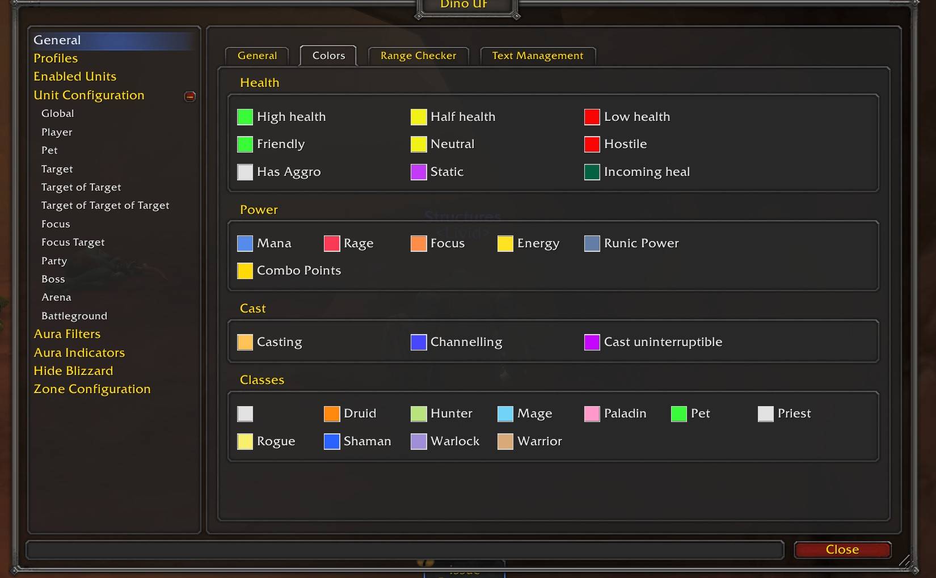Change the Low health color swatch
The width and height of the screenshot is (936, 578).
point(592,117)
